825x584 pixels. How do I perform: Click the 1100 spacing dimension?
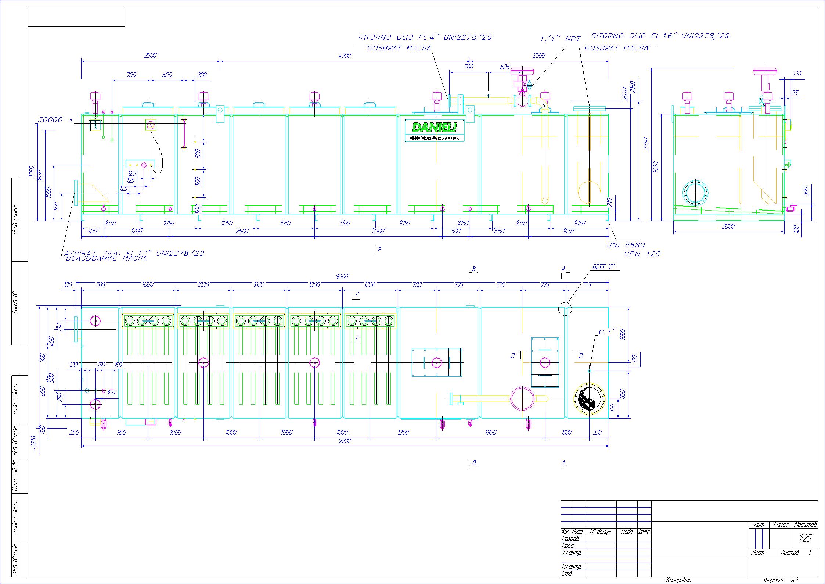345,223
